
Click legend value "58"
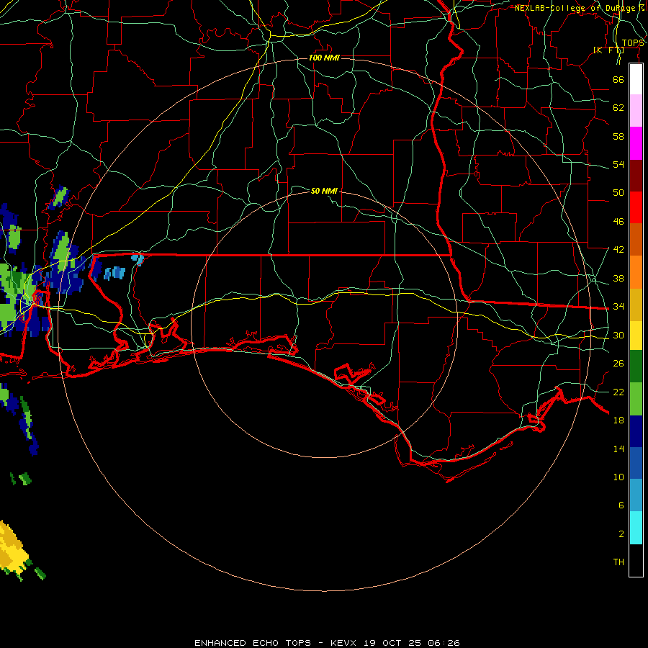click(x=618, y=136)
